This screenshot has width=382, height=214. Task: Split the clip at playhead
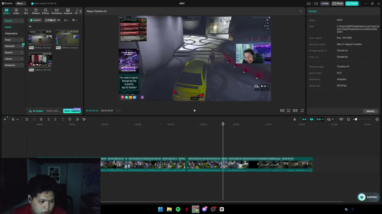41,119
